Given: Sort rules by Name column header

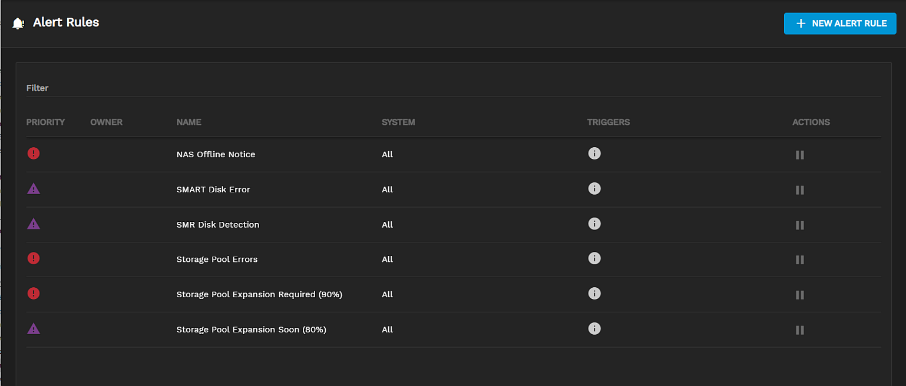Looking at the screenshot, I should pyautogui.click(x=189, y=122).
